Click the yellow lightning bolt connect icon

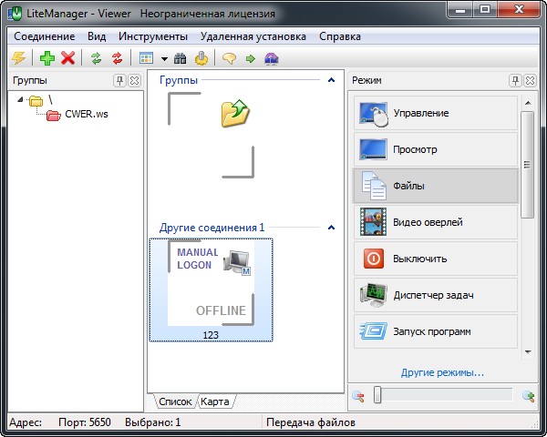tap(18, 58)
